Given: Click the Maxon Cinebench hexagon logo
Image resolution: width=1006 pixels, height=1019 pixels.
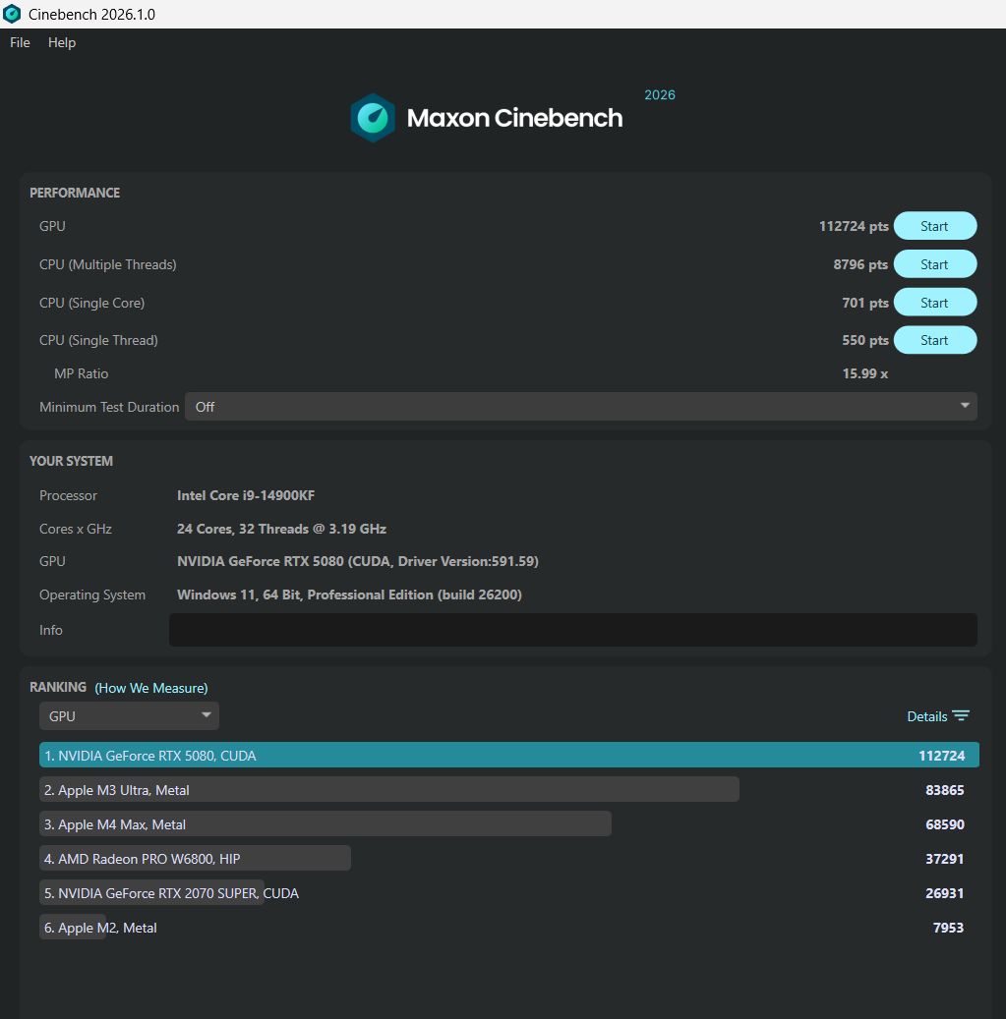Looking at the screenshot, I should pos(373,118).
